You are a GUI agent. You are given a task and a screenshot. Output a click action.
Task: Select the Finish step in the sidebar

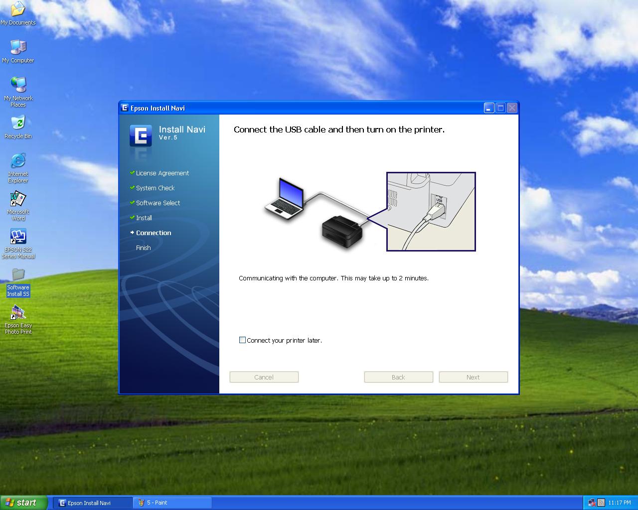(x=144, y=248)
